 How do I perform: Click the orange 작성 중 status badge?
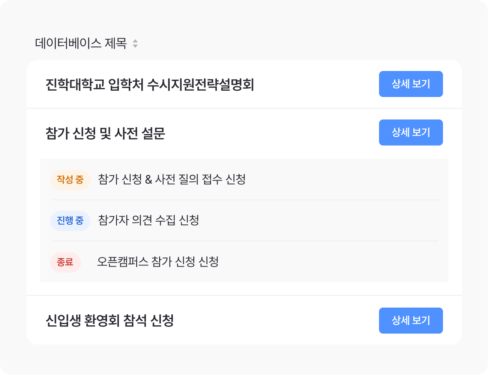pyautogui.click(x=70, y=180)
